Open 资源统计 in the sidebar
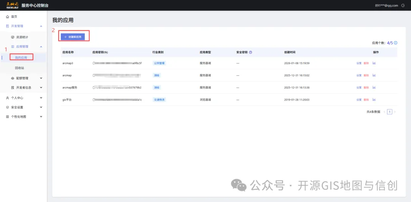 tap(22, 37)
